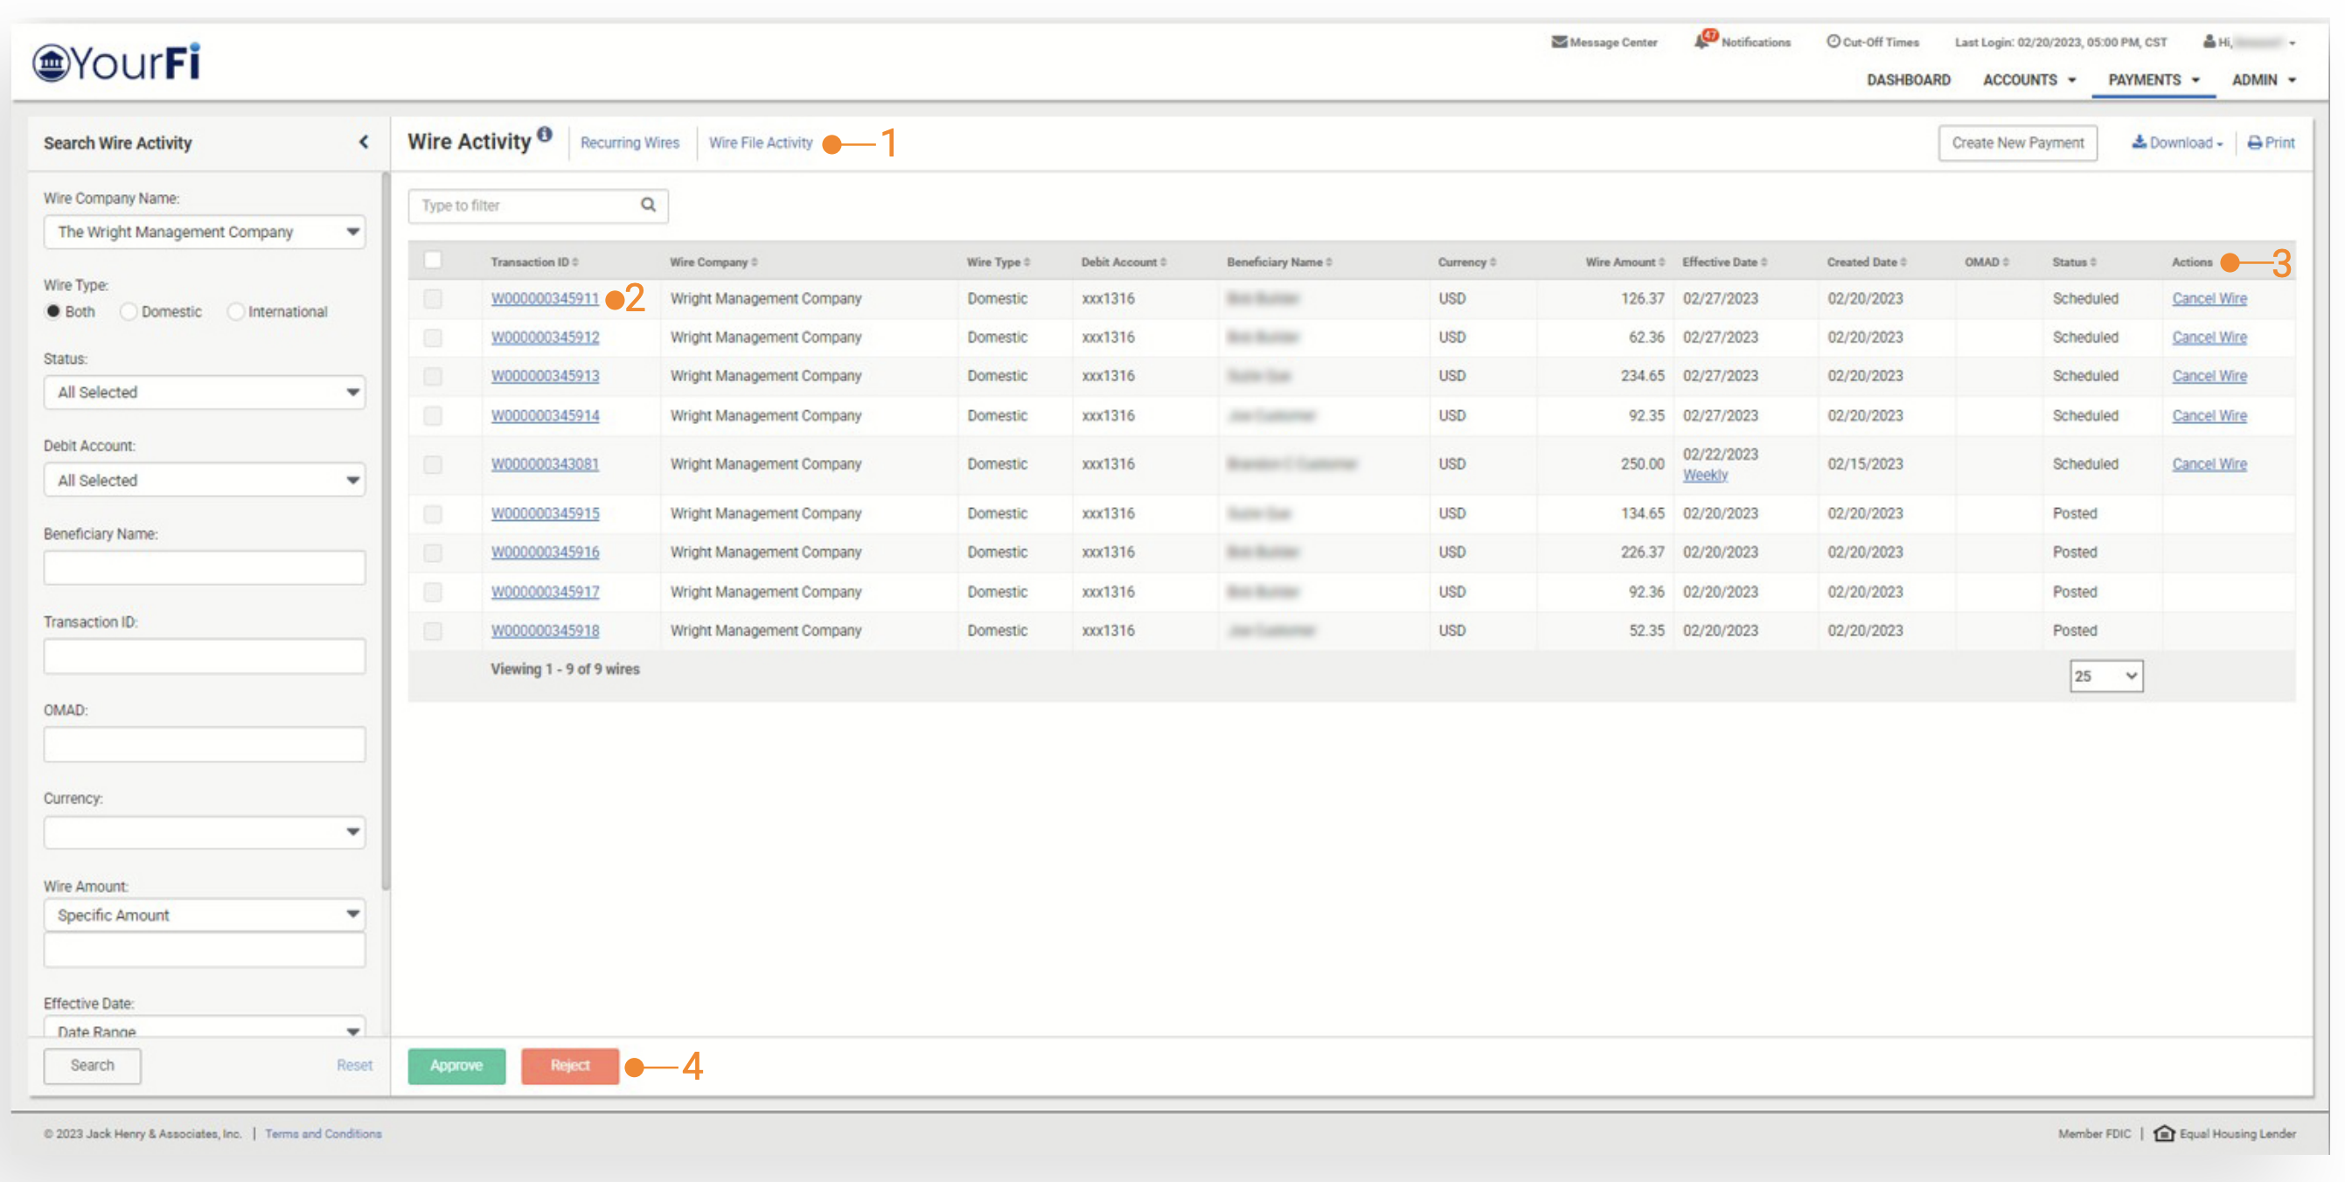Click the Print icon
Image resolution: width=2345 pixels, height=1182 pixels.
pos(2255,143)
